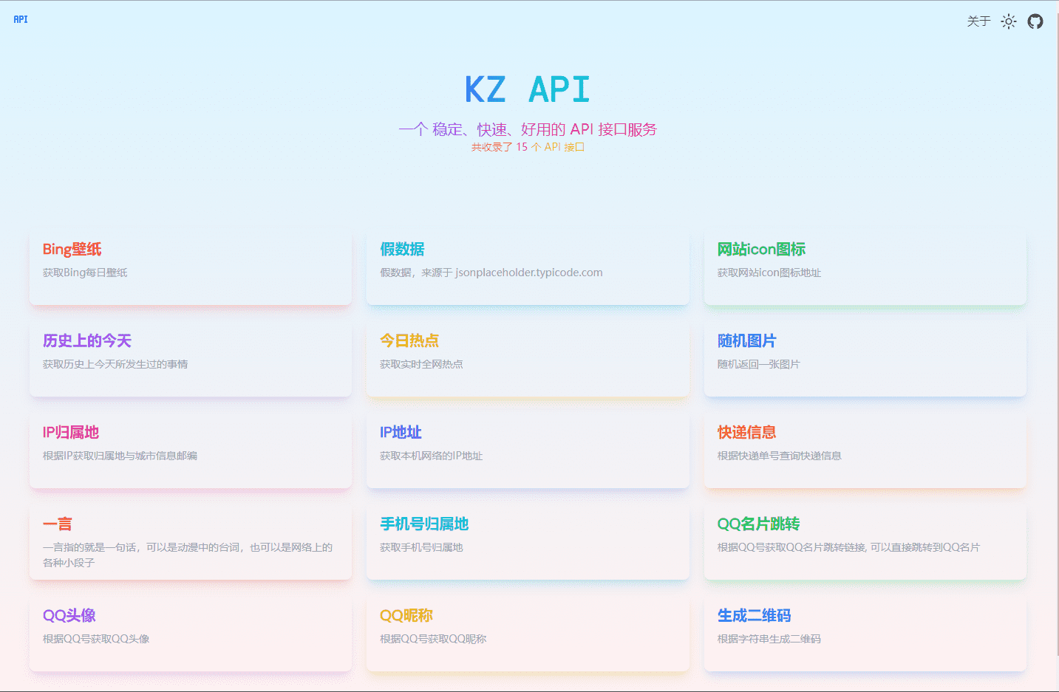Click the API logo in top-left corner

tap(20, 20)
